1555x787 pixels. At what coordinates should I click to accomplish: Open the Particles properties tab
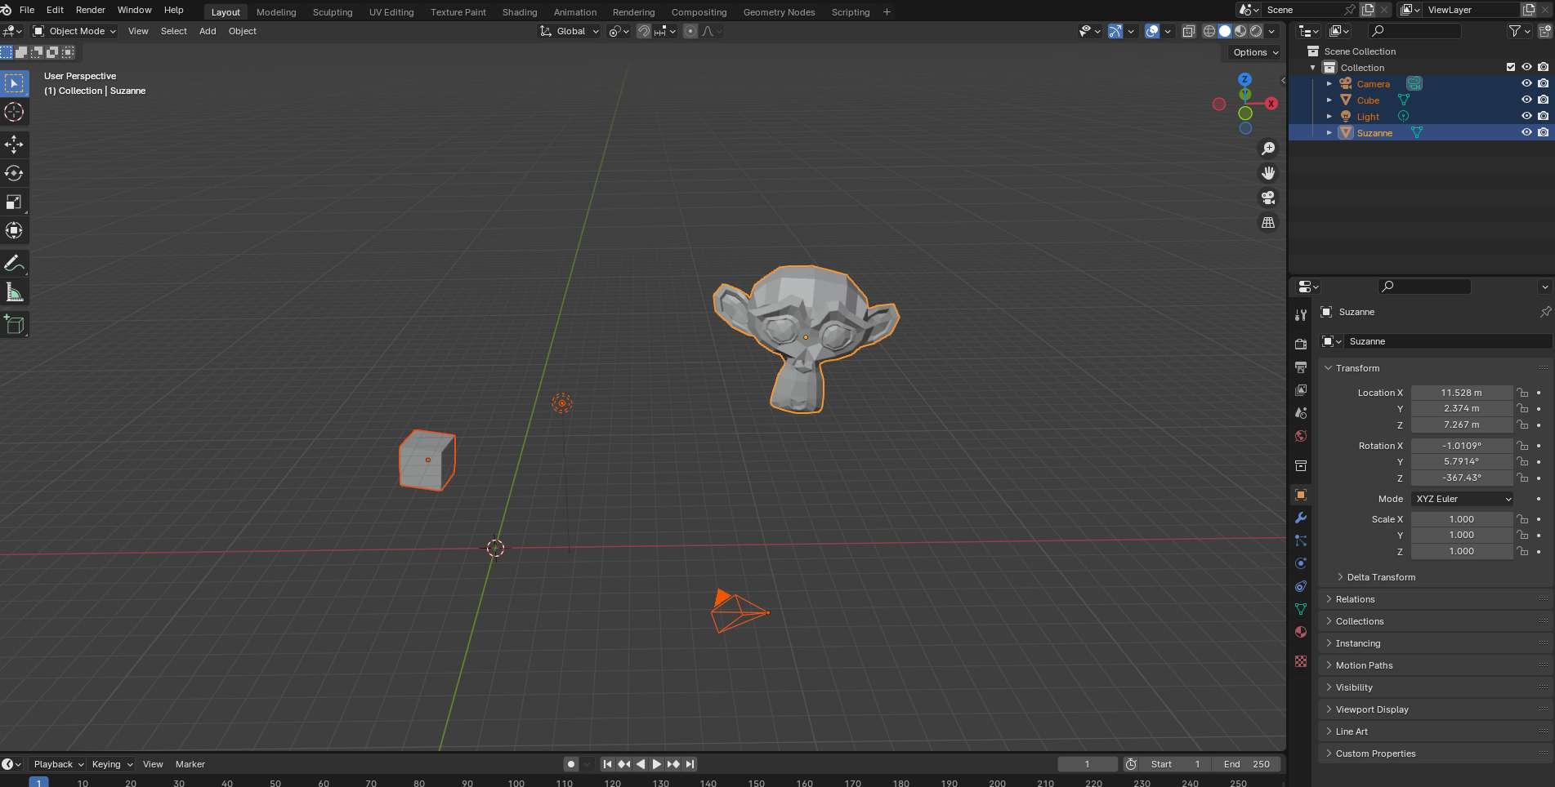point(1301,540)
